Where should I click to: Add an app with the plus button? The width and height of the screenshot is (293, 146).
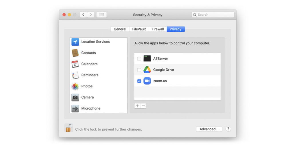point(137,106)
